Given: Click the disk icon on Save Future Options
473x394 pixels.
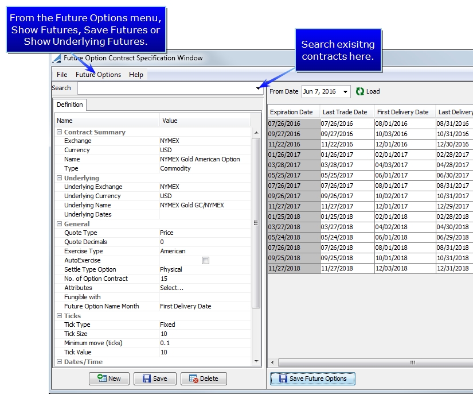Looking at the screenshot, I should (x=283, y=378).
